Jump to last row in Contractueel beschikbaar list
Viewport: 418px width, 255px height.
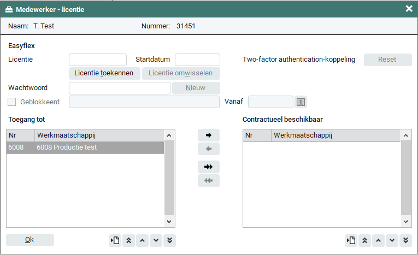405,240
